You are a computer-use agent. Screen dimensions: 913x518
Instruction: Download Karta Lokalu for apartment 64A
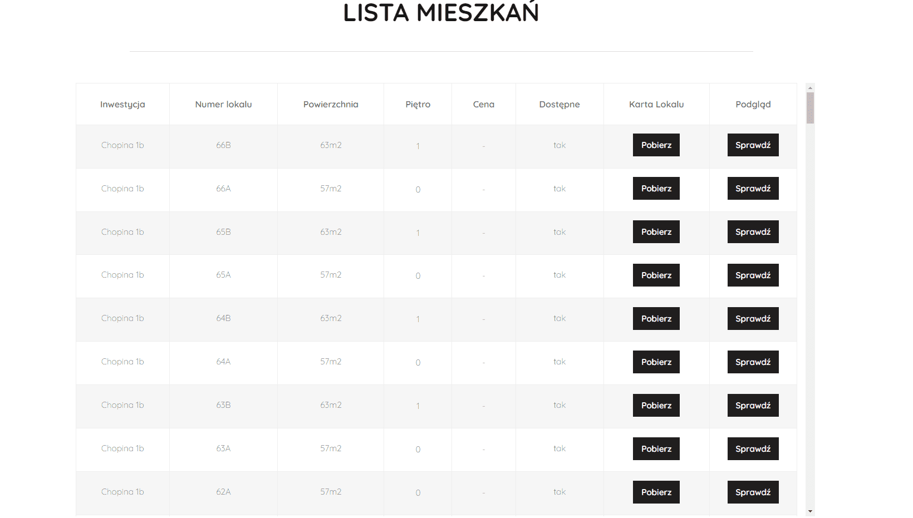656,362
